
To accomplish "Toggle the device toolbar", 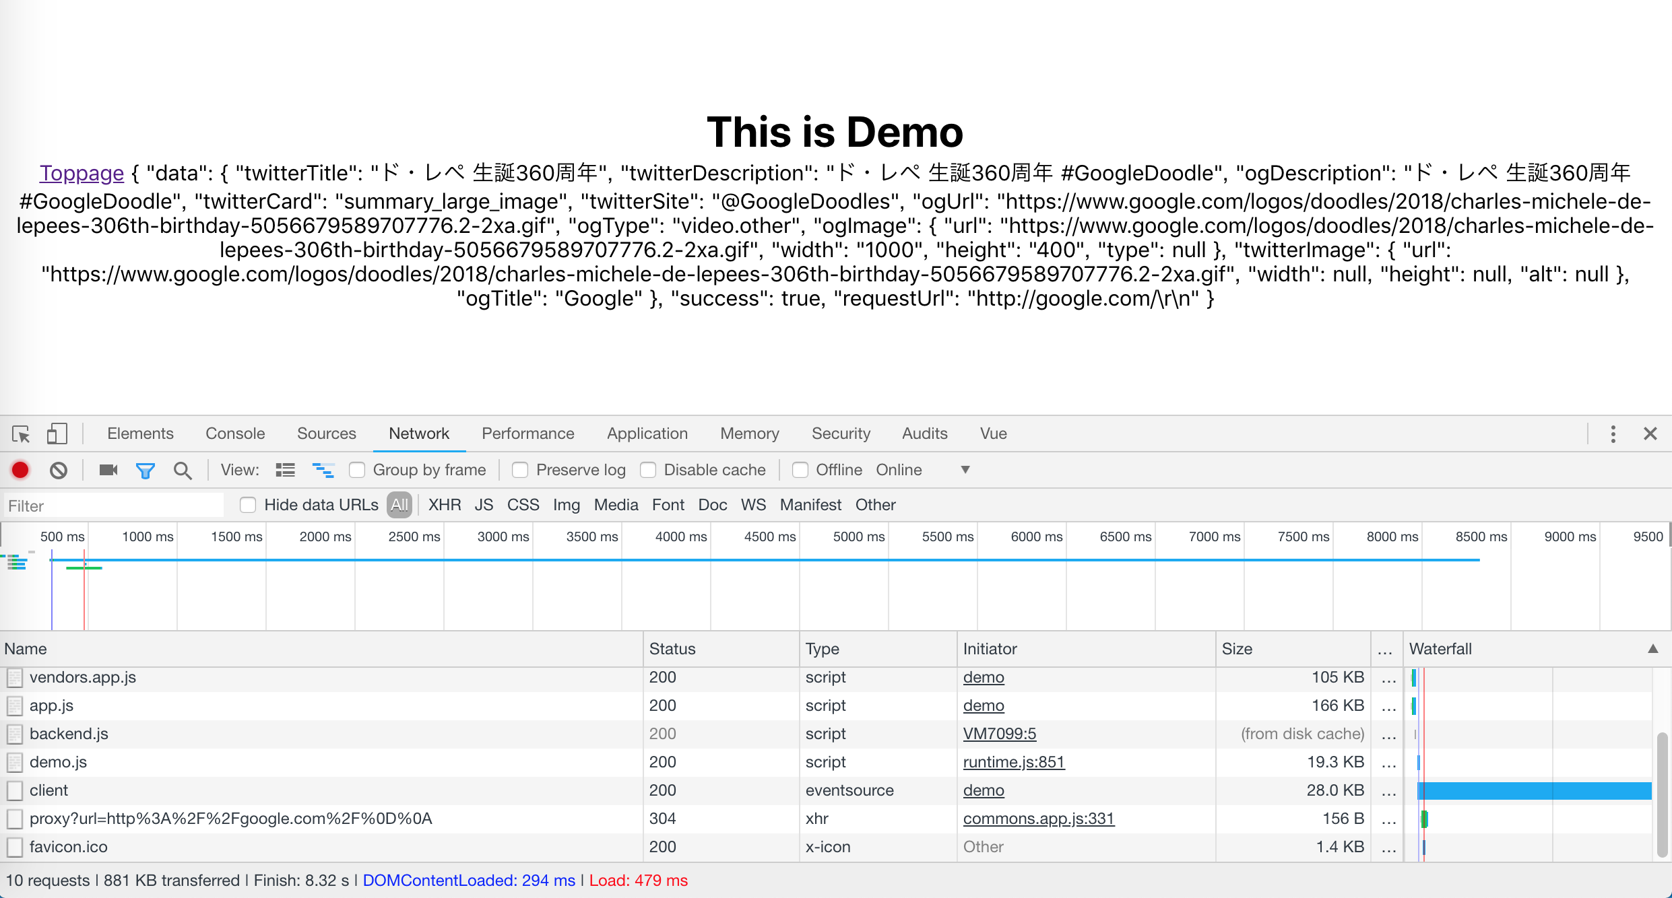I will pyautogui.click(x=57, y=434).
